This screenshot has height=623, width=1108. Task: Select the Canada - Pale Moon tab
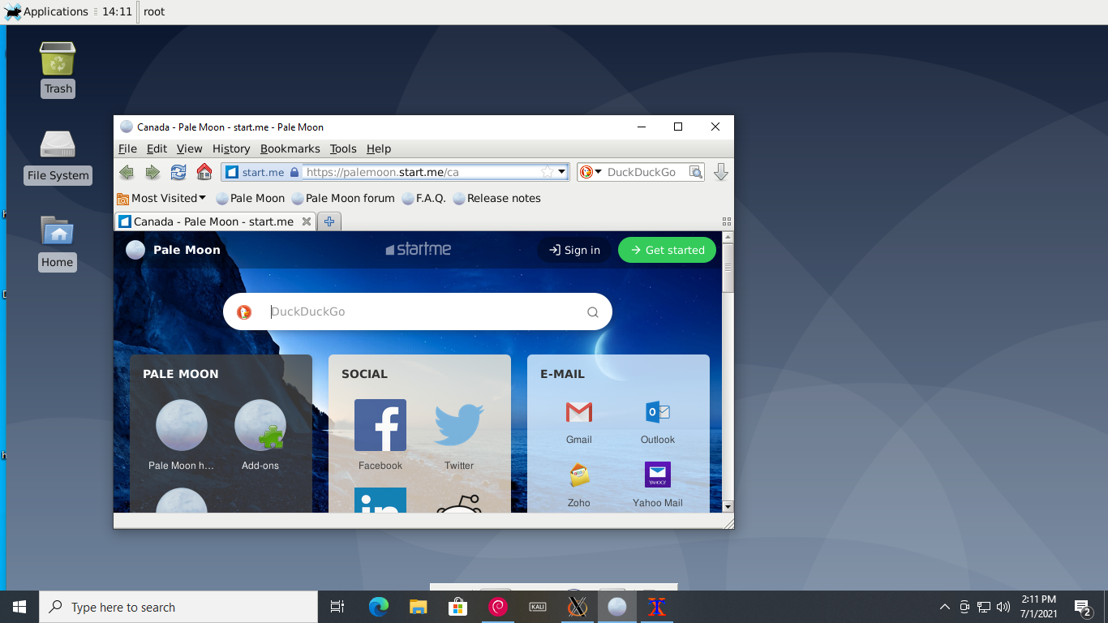[215, 221]
